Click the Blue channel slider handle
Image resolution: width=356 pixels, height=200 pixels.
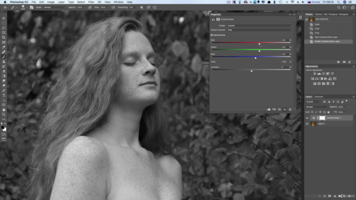coord(255,58)
